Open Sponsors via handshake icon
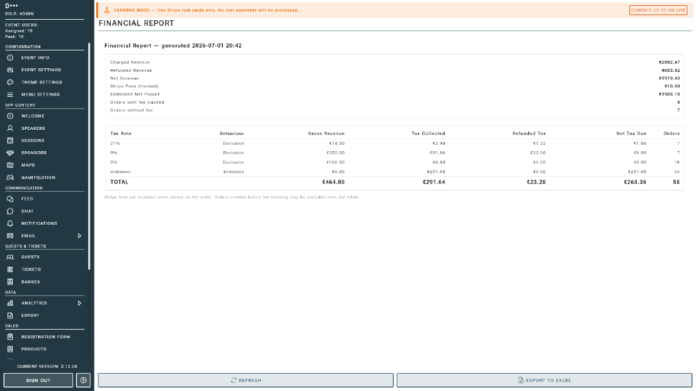This screenshot has height=391, width=696. (10, 153)
